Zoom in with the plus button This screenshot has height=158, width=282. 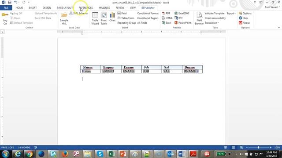click(271, 147)
